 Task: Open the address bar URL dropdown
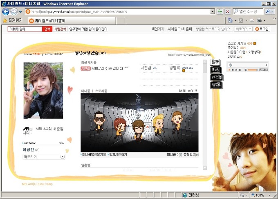(x=213, y=12)
